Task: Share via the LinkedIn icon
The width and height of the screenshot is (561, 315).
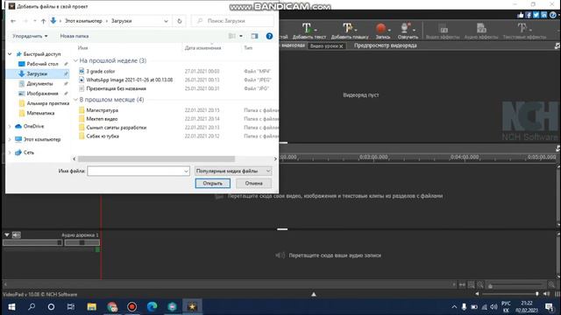Action: tap(543, 15)
